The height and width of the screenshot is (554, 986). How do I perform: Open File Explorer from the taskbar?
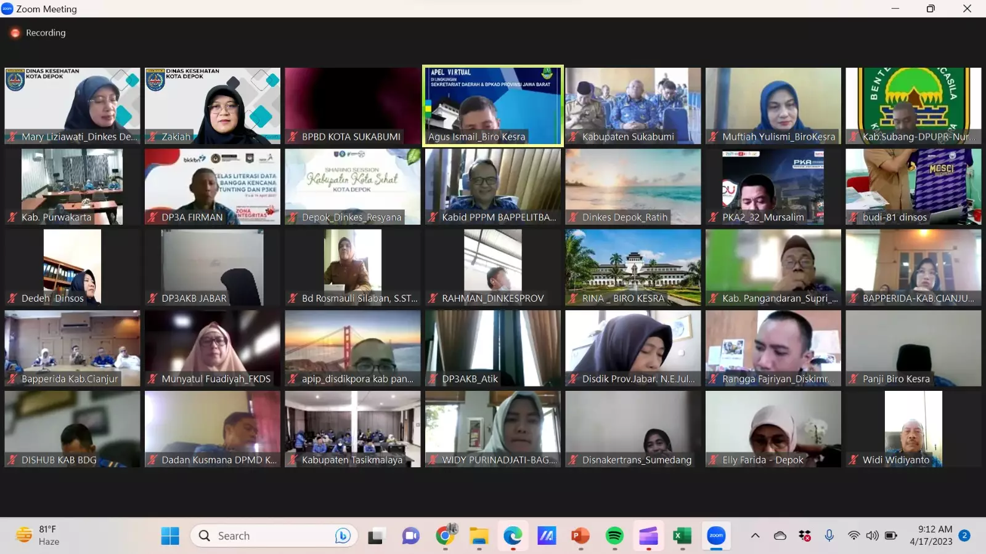[x=479, y=536]
